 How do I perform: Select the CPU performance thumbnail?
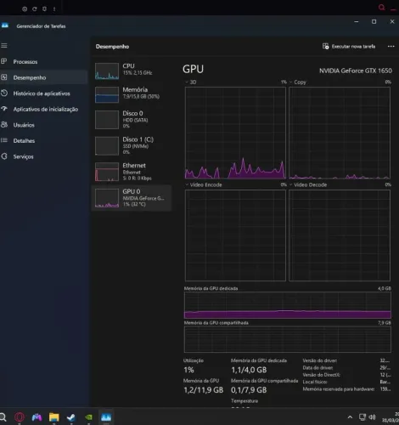107,71
